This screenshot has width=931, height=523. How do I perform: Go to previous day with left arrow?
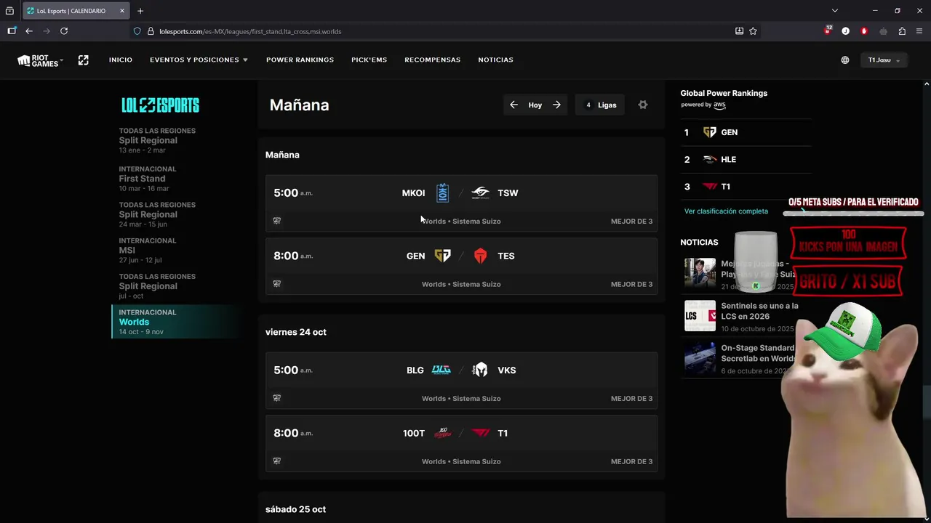(514, 105)
